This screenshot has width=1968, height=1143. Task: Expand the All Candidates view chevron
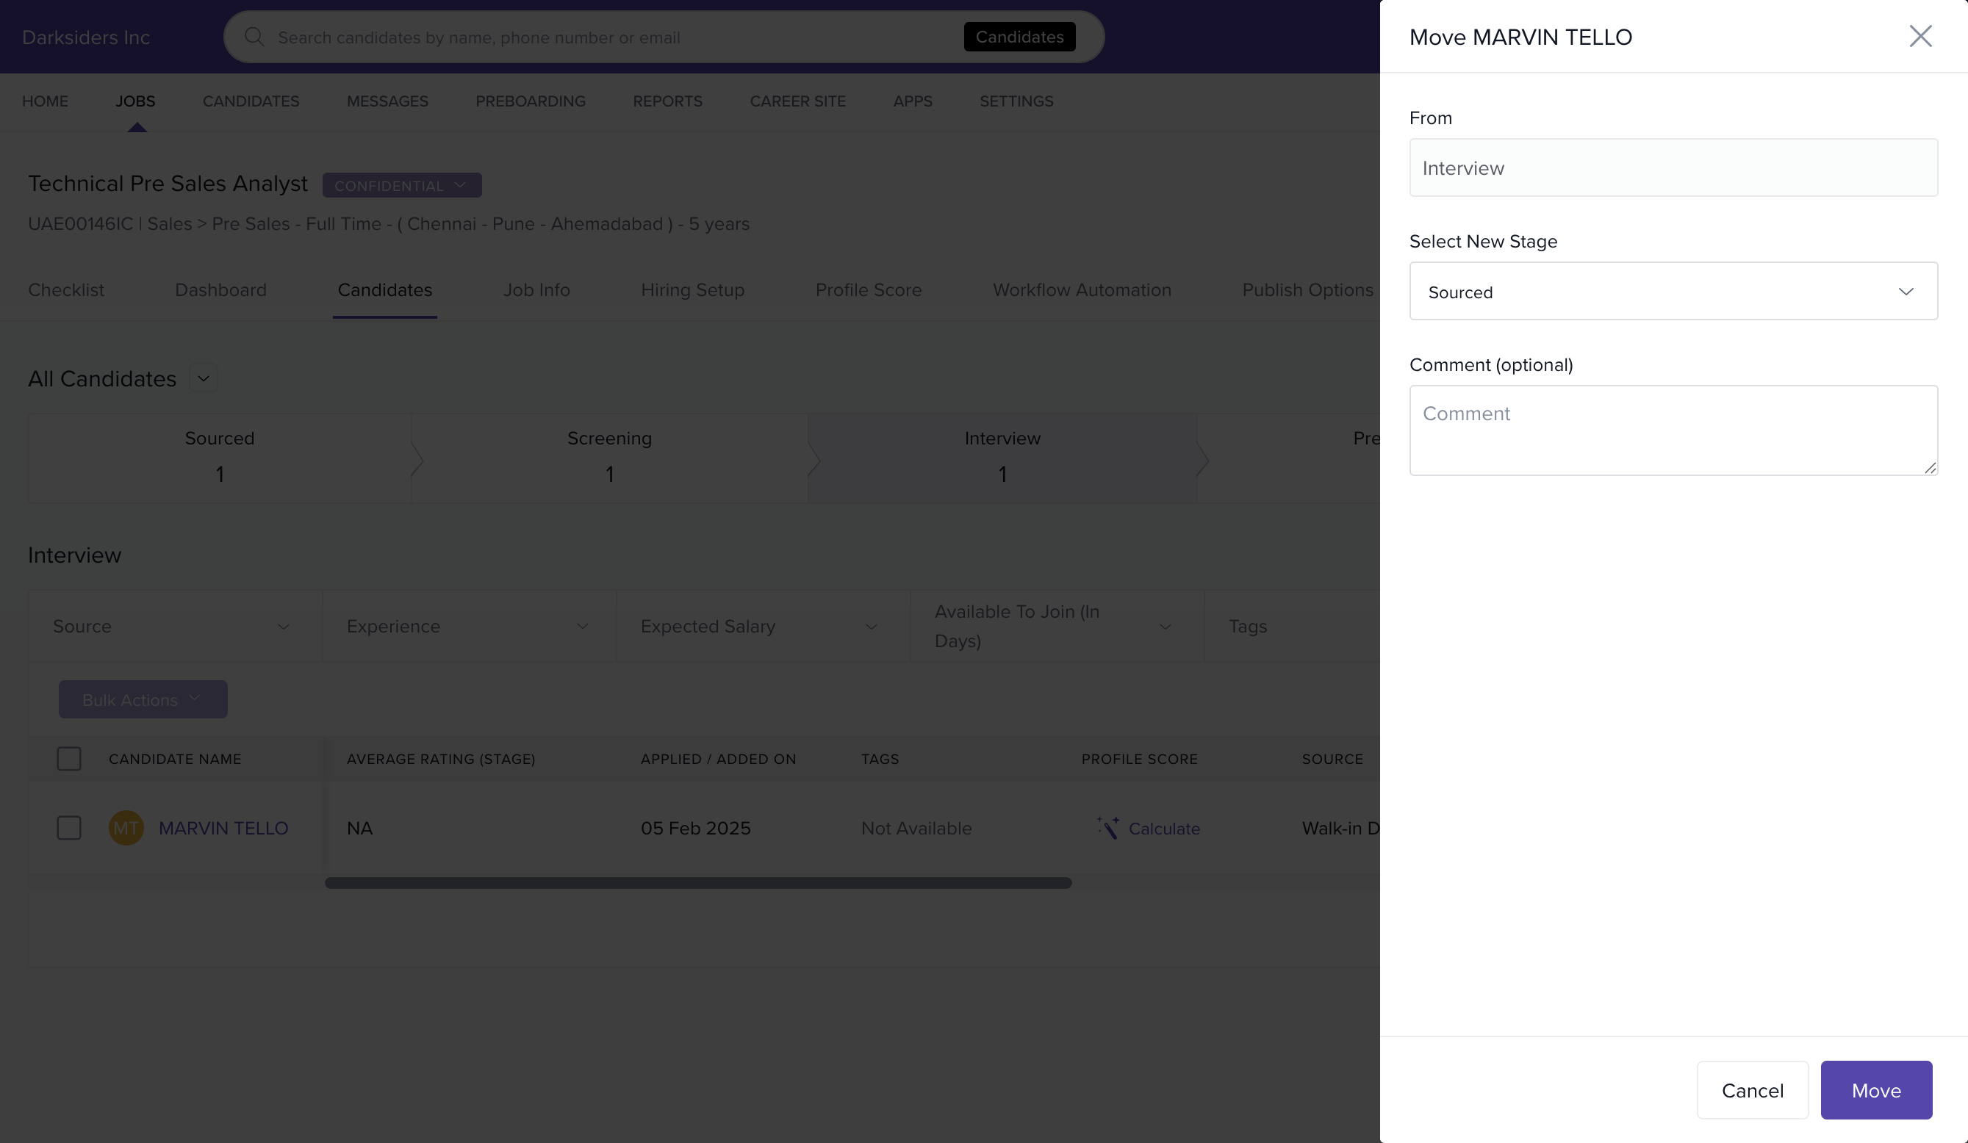203,378
